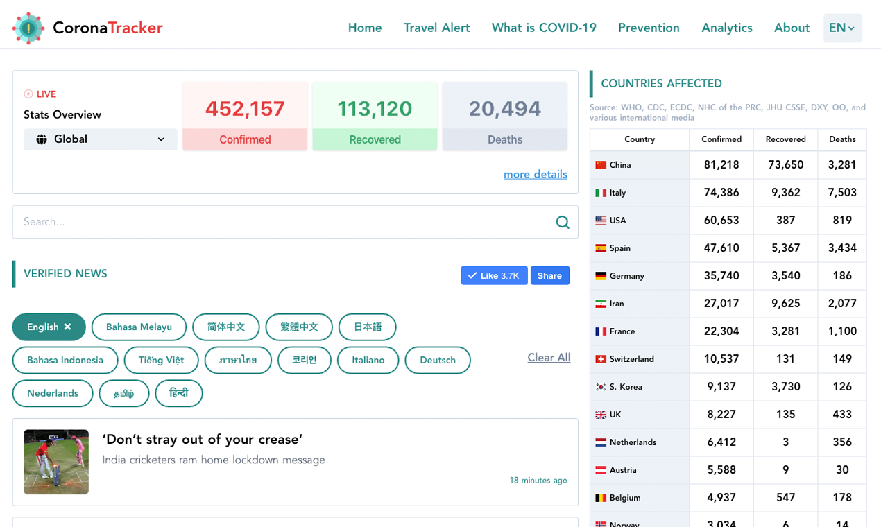This screenshot has width=881, height=527.
Task: Click China's confirmed value 81,218
Action: [x=721, y=165]
